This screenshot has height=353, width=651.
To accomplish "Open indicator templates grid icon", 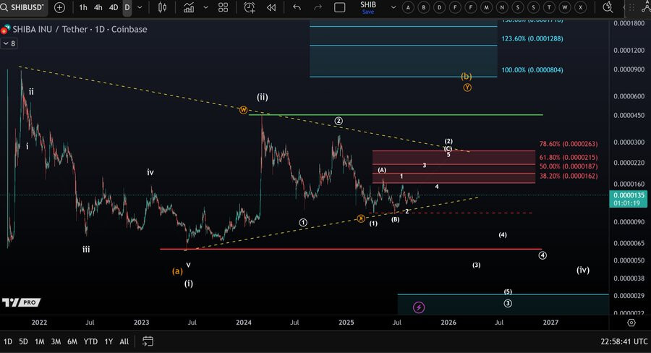I will pos(224,7).
